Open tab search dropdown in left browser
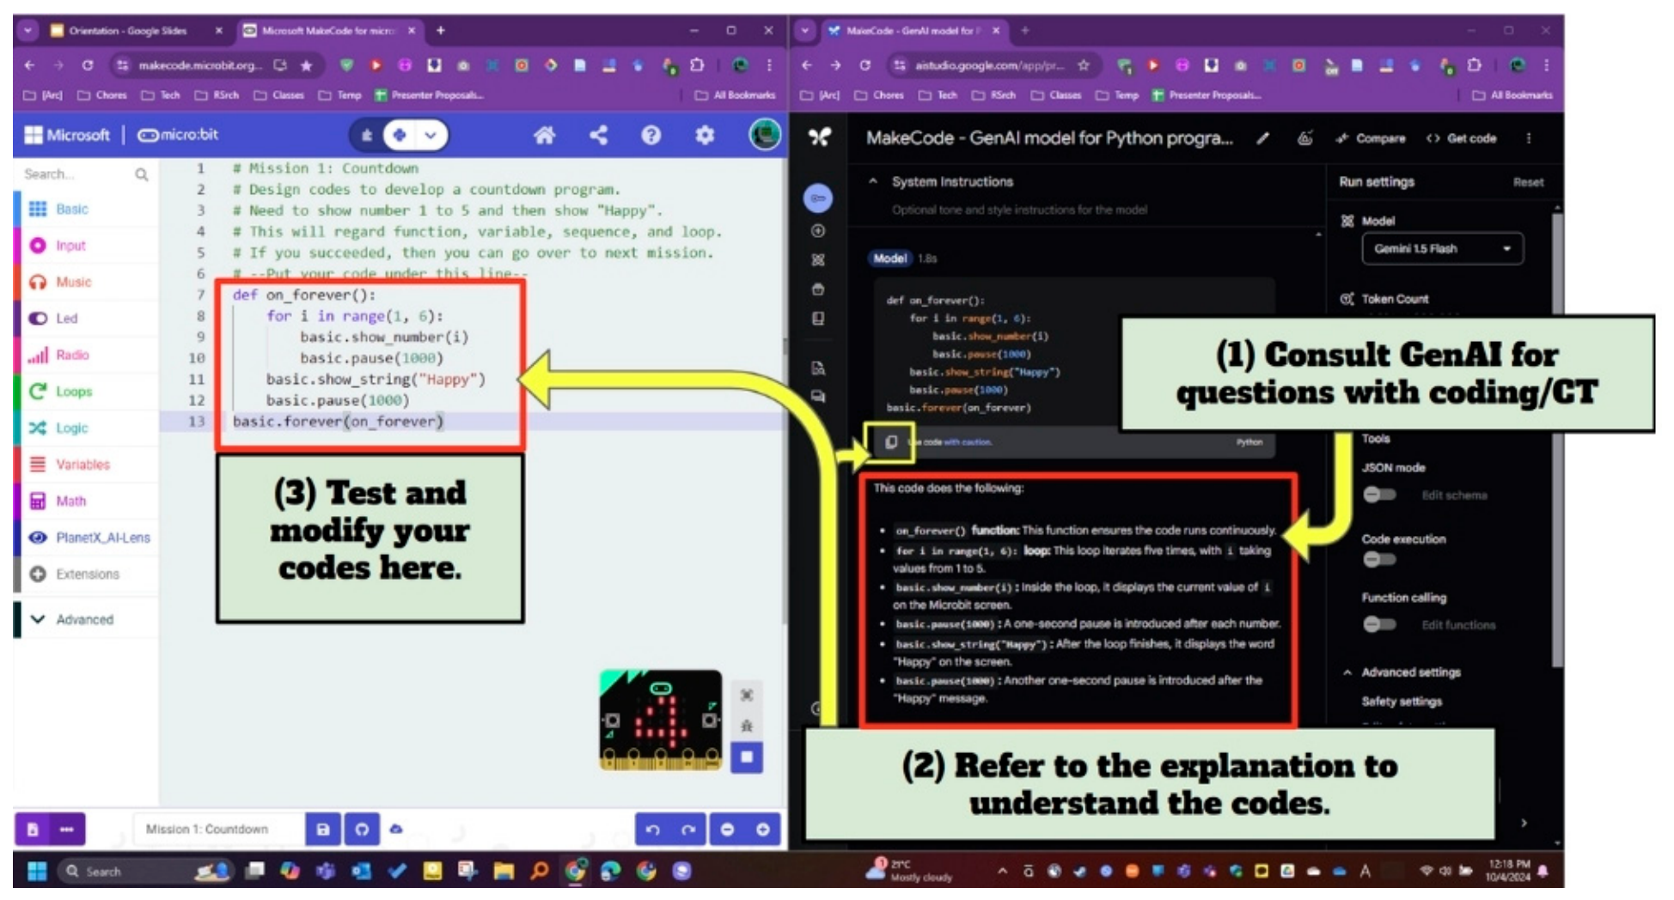Screen dimensions: 1674x900 pyautogui.click(x=27, y=30)
